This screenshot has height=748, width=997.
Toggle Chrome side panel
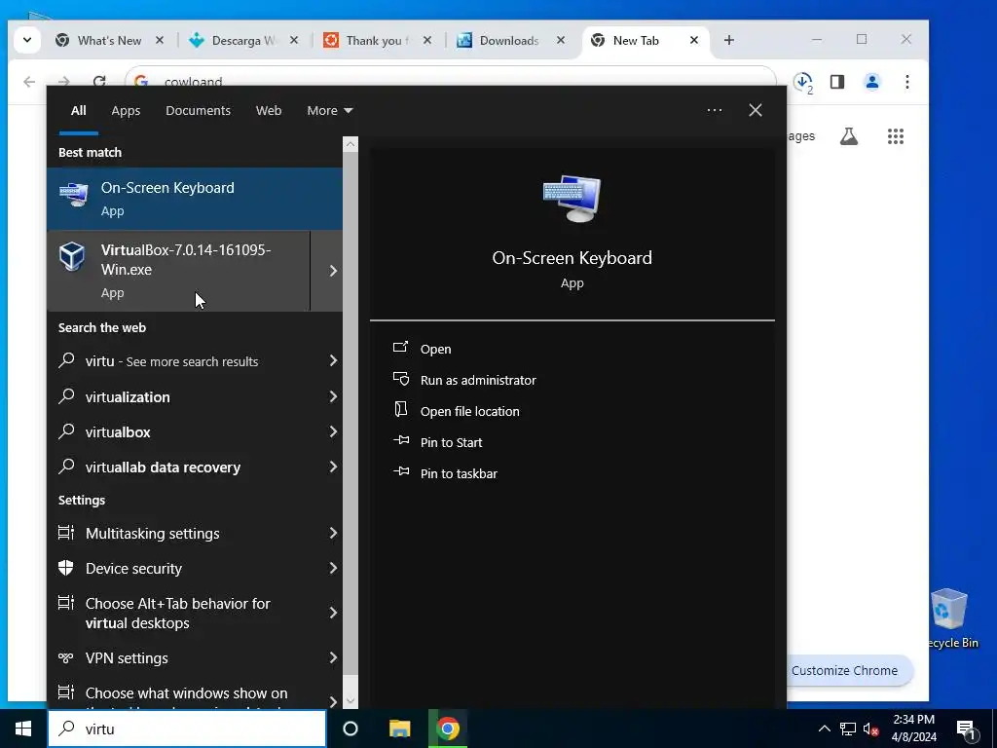pos(836,82)
